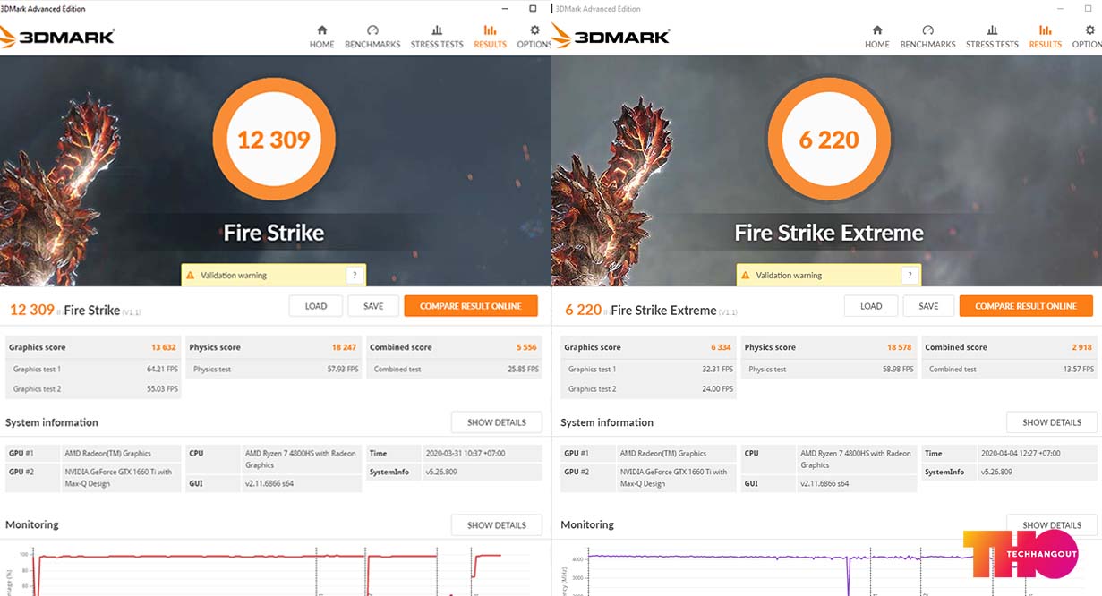
Task: Open BENCHMARKS in the left 3DMark window
Action: coord(372,37)
